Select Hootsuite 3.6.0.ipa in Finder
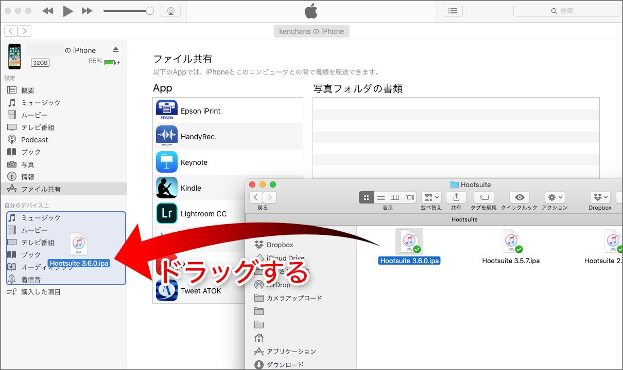 click(x=409, y=247)
